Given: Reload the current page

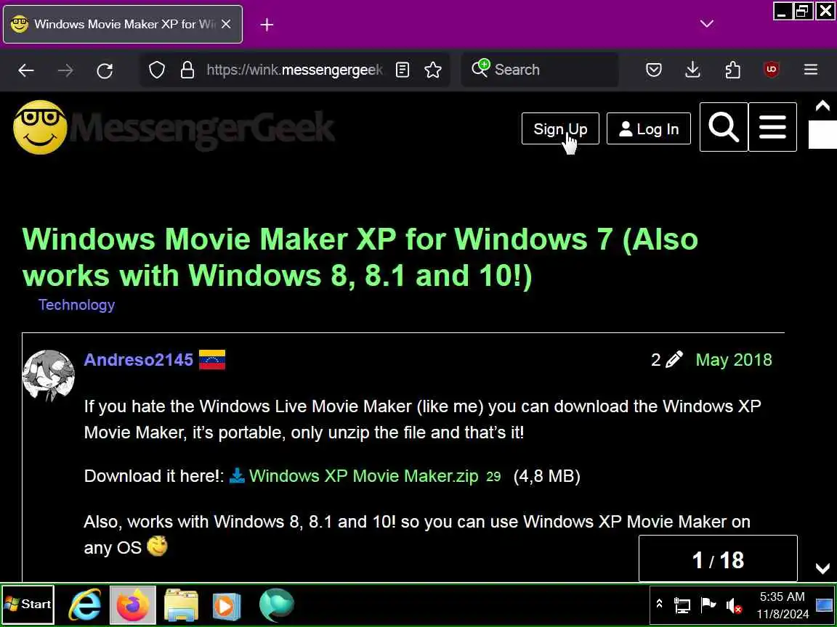Looking at the screenshot, I should click(x=105, y=70).
